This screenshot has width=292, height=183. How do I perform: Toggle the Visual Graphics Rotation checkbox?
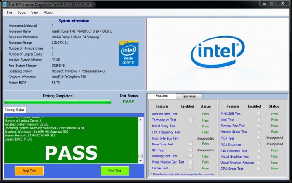259,162
